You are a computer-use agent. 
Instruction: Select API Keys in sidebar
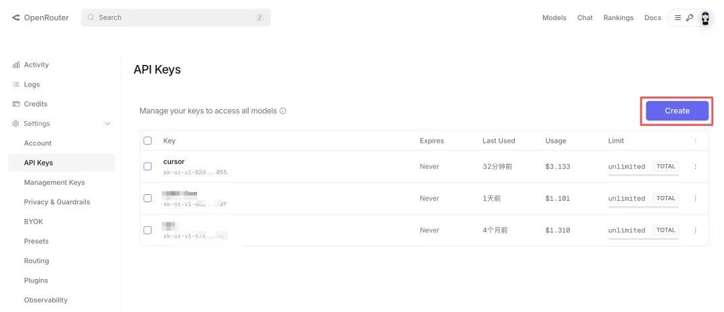tap(62, 163)
